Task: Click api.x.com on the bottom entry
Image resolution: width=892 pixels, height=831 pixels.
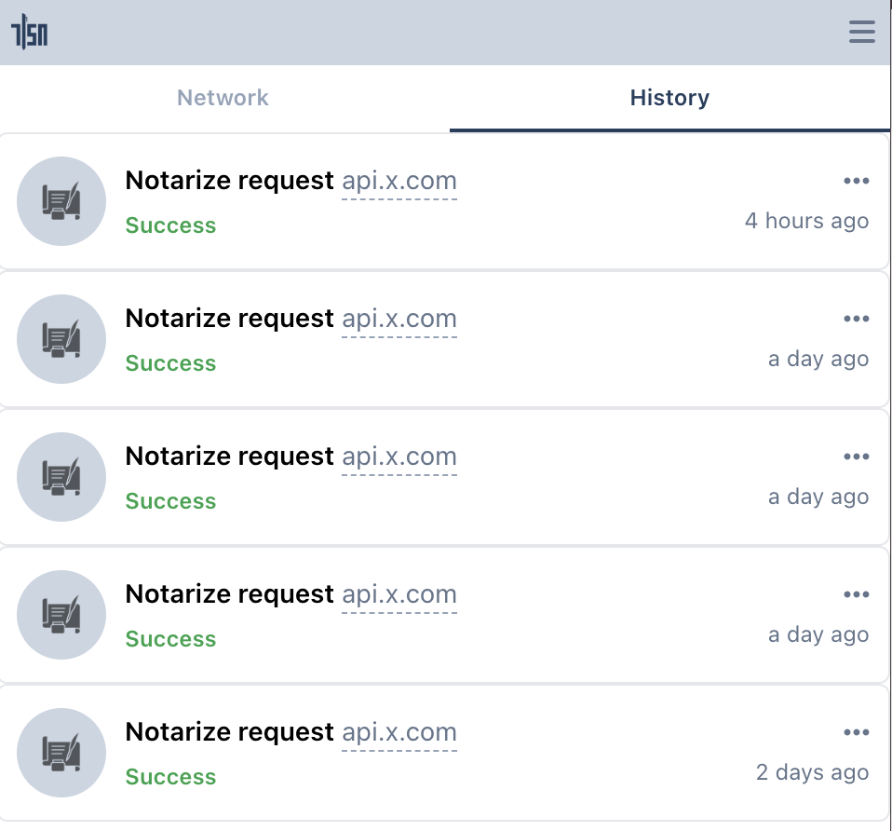Action: pos(399,731)
